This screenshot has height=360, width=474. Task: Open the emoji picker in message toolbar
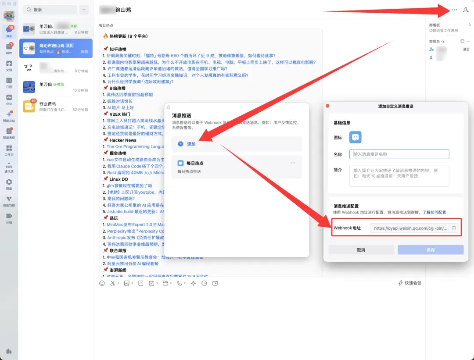tap(102, 283)
